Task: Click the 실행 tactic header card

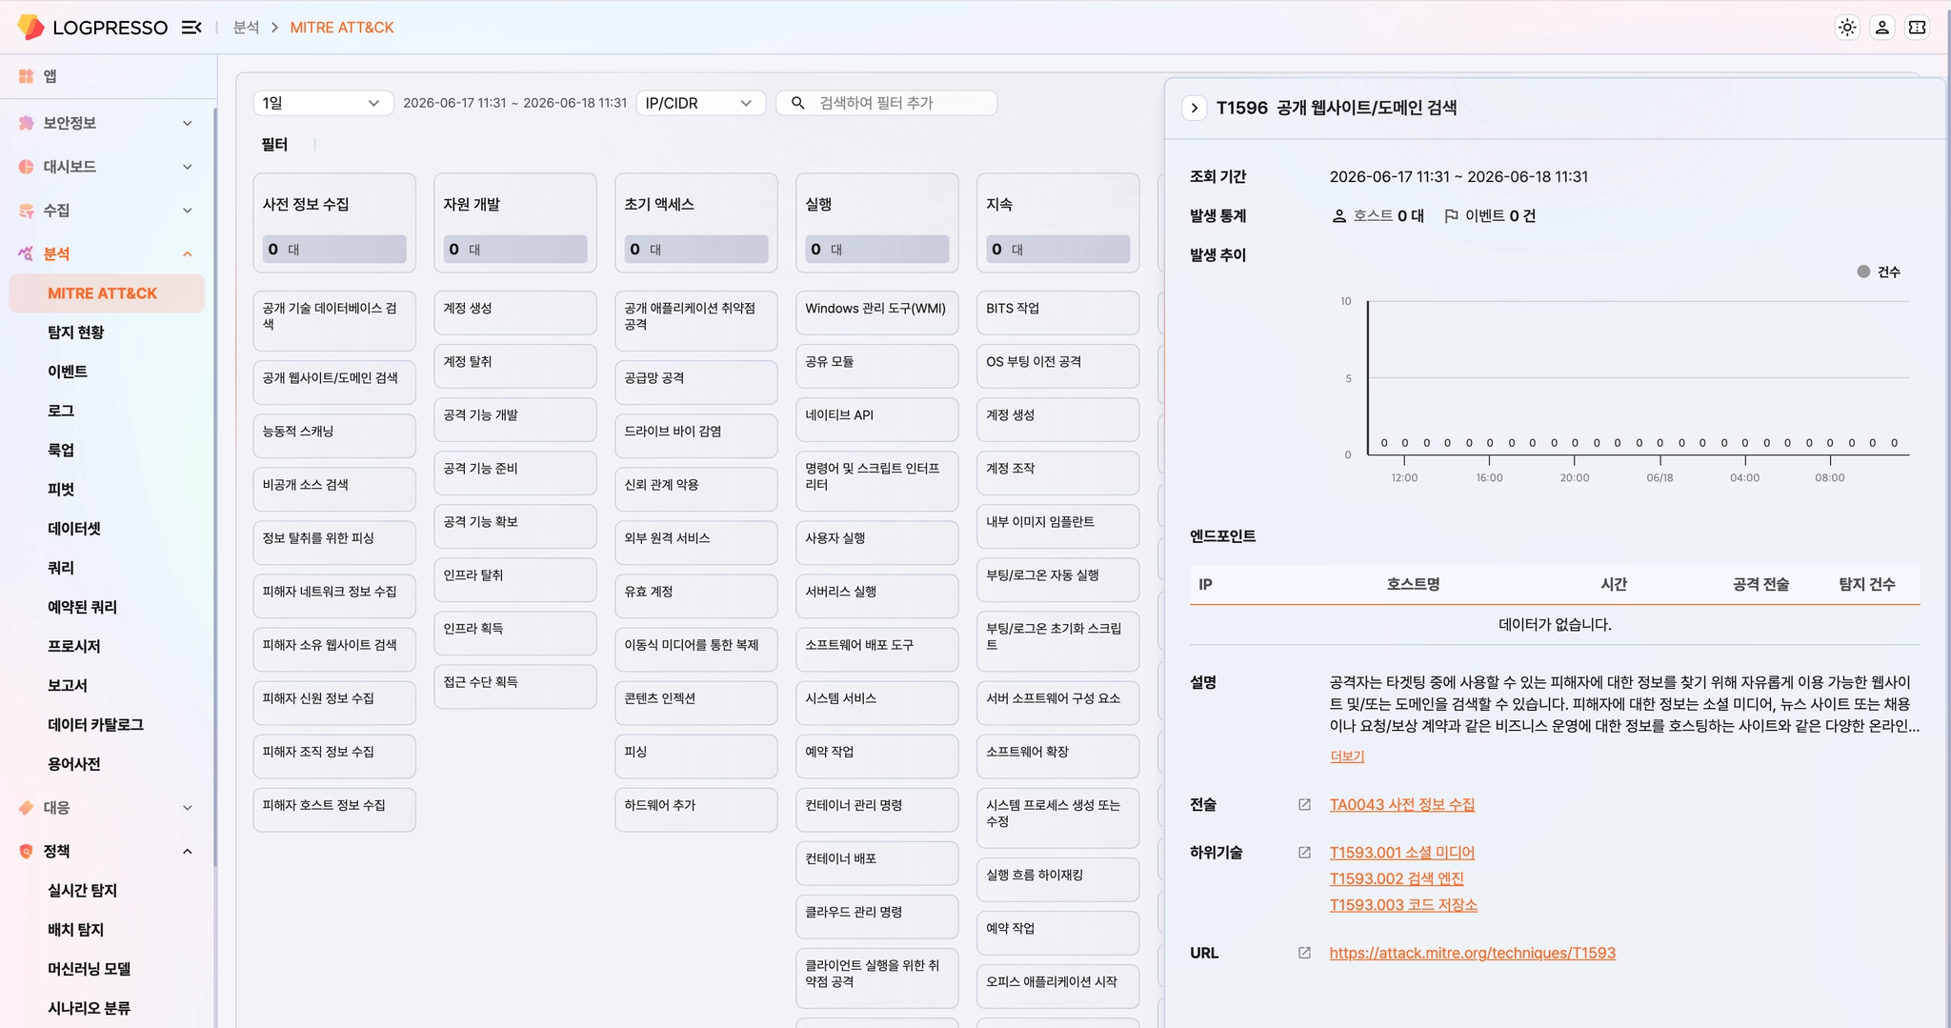Action: point(877,223)
